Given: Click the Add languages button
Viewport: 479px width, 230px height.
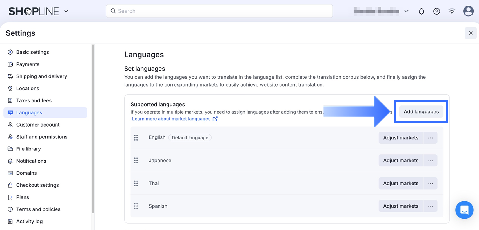Looking at the screenshot, I should [x=421, y=112].
